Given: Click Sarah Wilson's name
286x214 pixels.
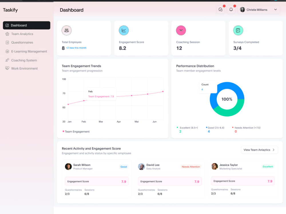Looking at the screenshot, I should 82,165.
